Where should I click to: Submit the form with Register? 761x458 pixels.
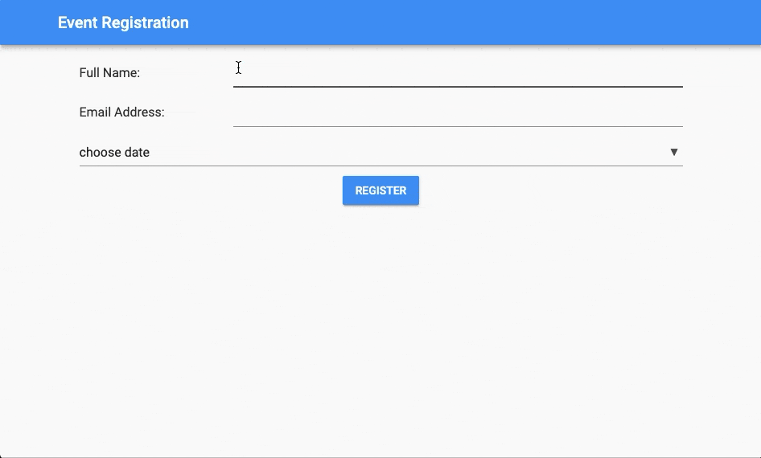click(x=380, y=190)
